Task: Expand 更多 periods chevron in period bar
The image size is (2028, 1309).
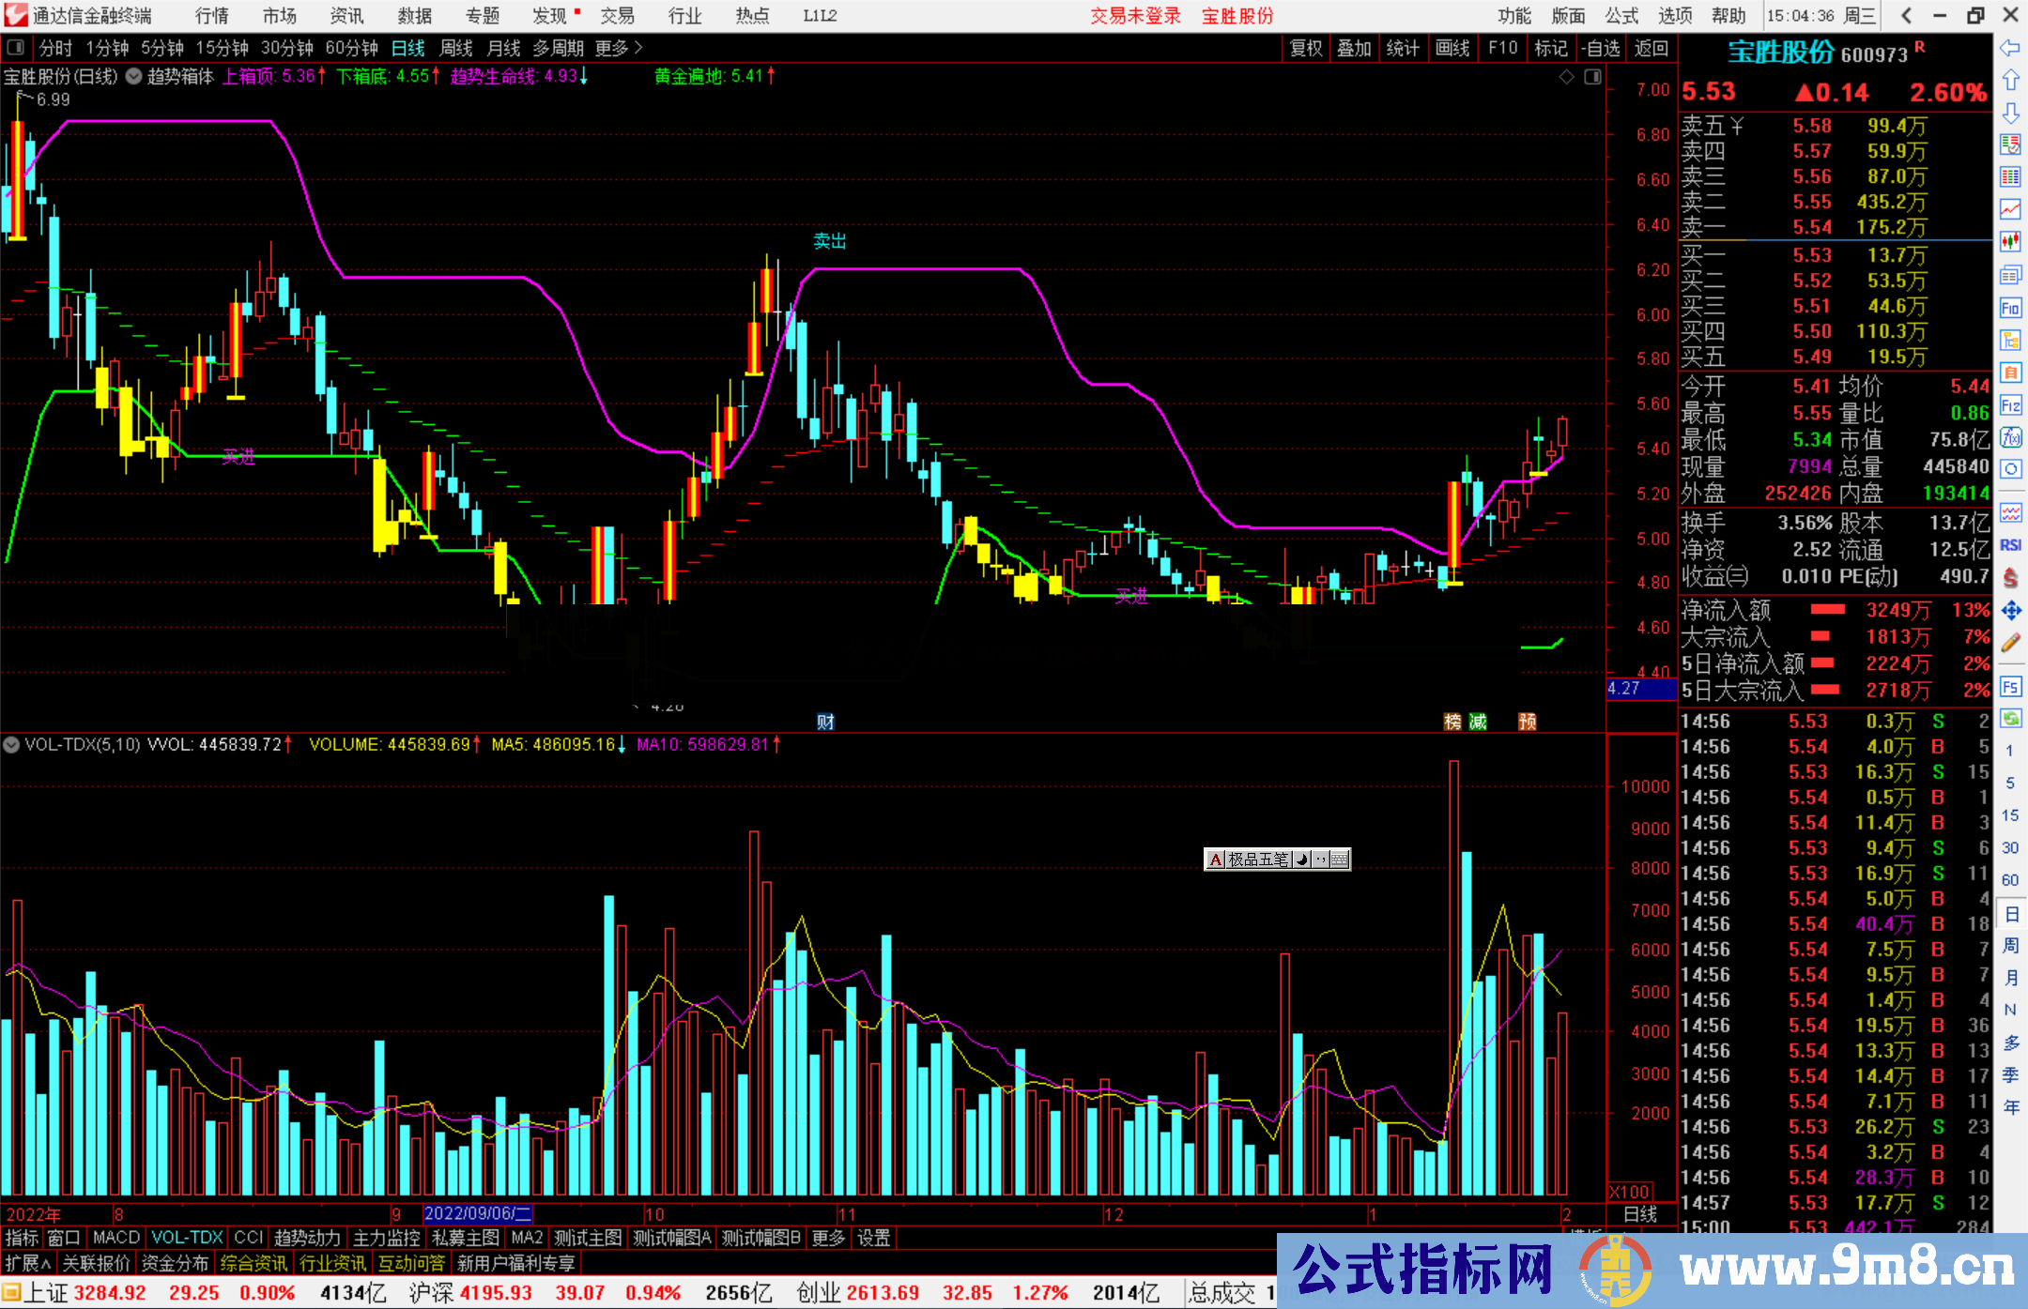Action: [638, 48]
